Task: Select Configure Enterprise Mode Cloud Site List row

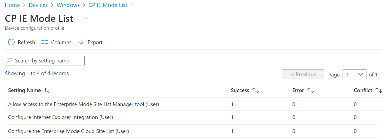Action: coord(68,131)
